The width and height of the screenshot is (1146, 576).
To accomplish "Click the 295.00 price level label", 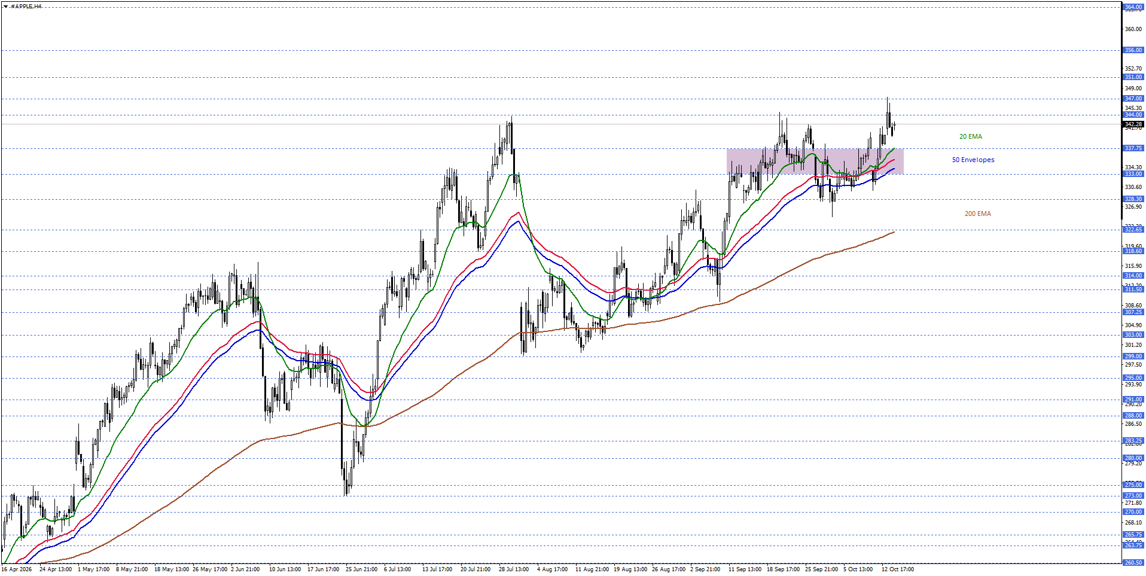I will (1133, 378).
